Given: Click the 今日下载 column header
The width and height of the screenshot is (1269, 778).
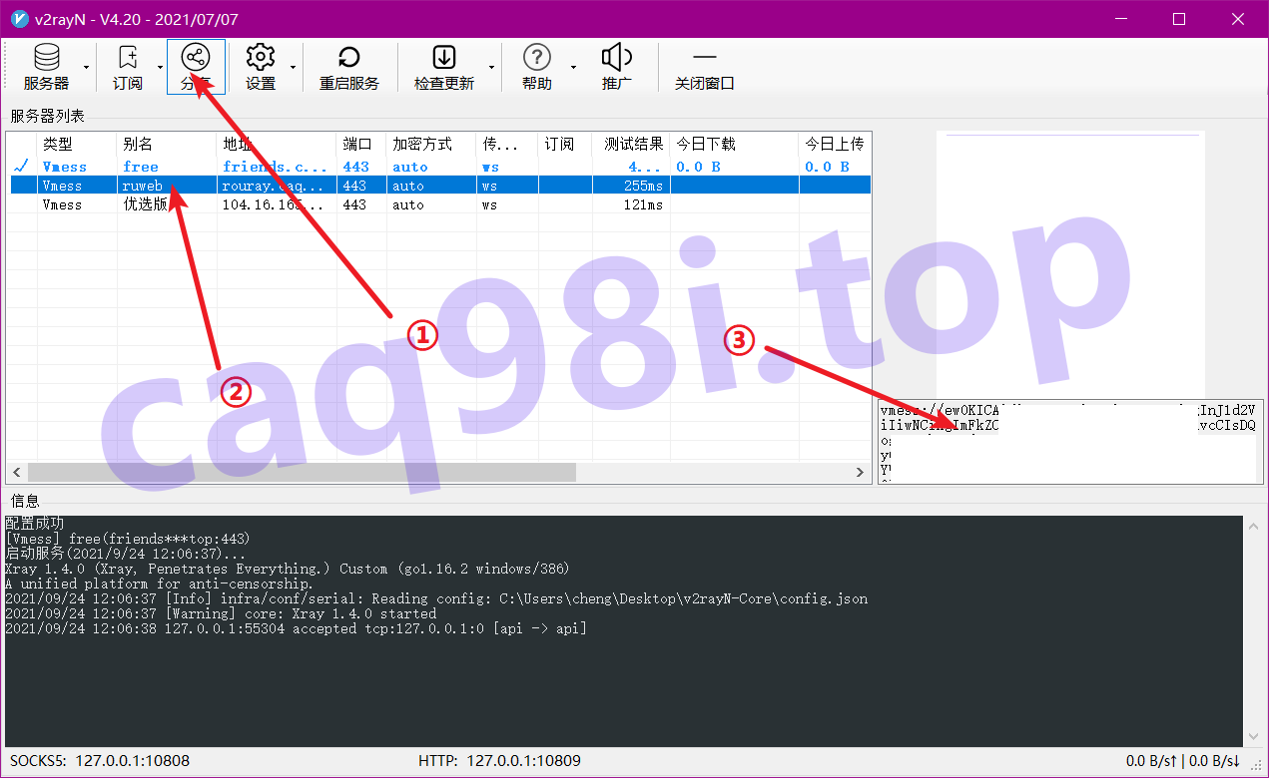Looking at the screenshot, I should pyautogui.click(x=735, y=144).
